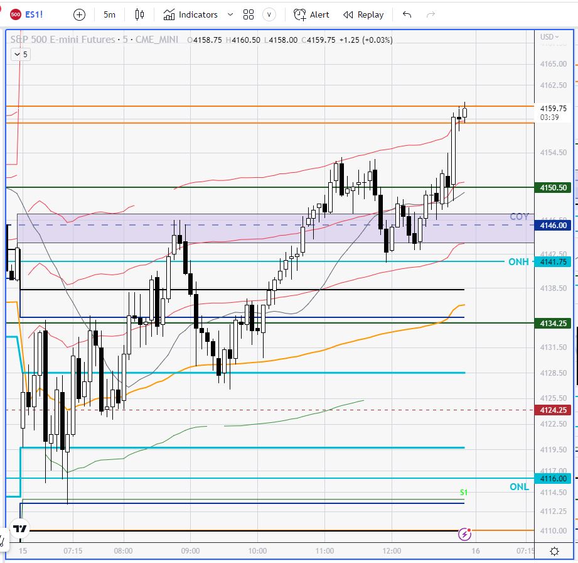Click the 4146.00 price label

552,225
